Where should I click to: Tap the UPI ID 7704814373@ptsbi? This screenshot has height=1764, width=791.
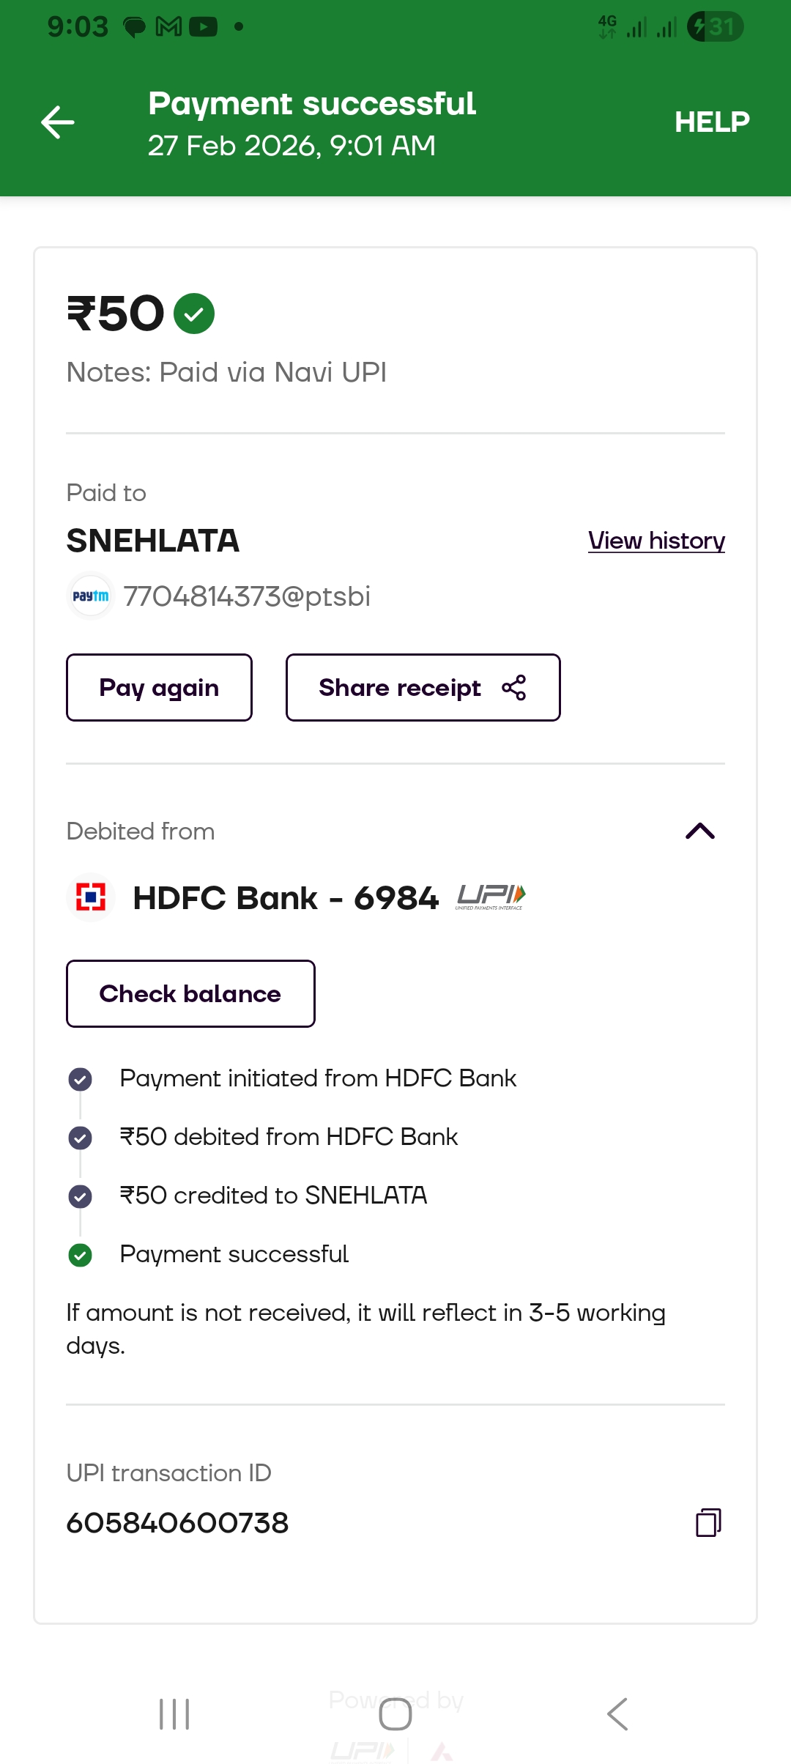(247, 596)
